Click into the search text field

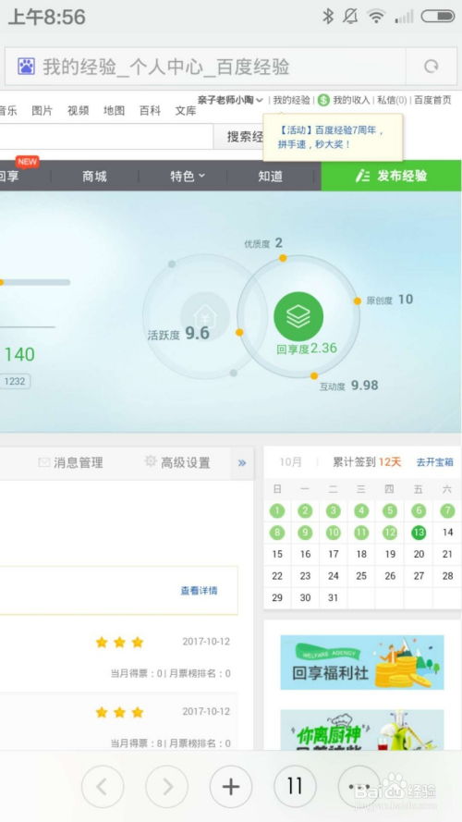106,137
